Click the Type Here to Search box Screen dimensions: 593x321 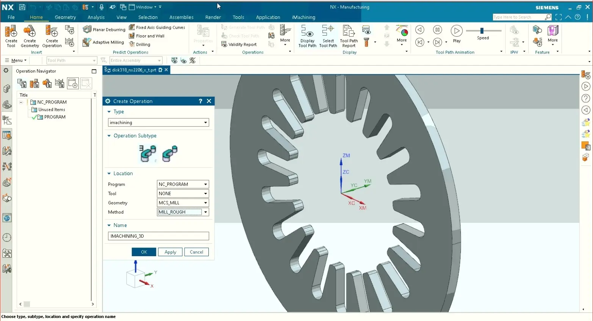click(x=522, y=17)
